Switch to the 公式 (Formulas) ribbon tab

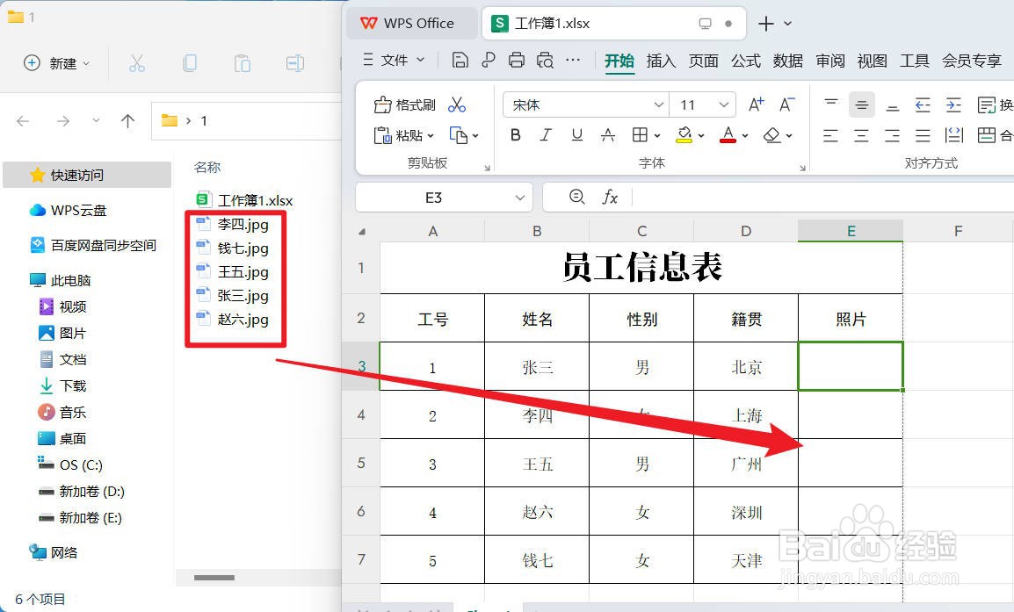[746, 61]
